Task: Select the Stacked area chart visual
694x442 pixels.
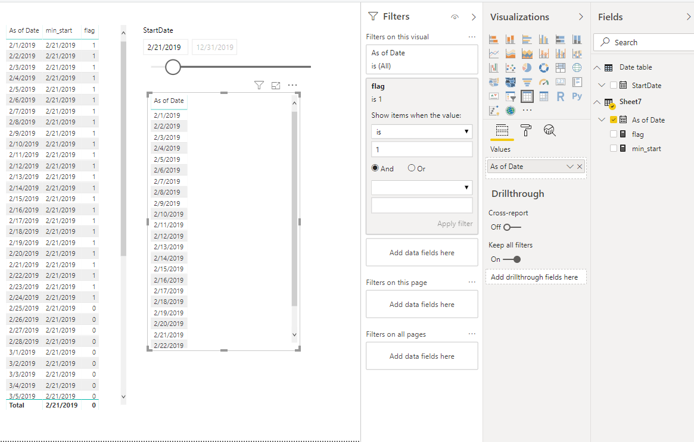Action: click(527, 54)
